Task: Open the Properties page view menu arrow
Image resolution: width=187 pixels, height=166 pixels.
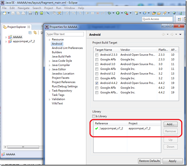Action: [x=180, y=34]
